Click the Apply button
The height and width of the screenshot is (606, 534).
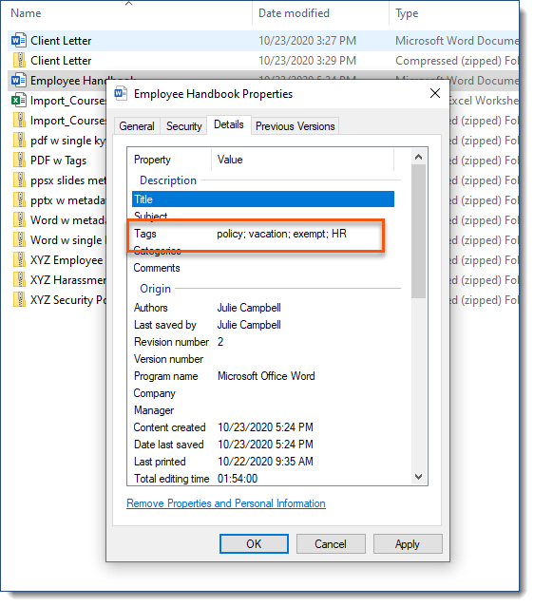point(408,543)
